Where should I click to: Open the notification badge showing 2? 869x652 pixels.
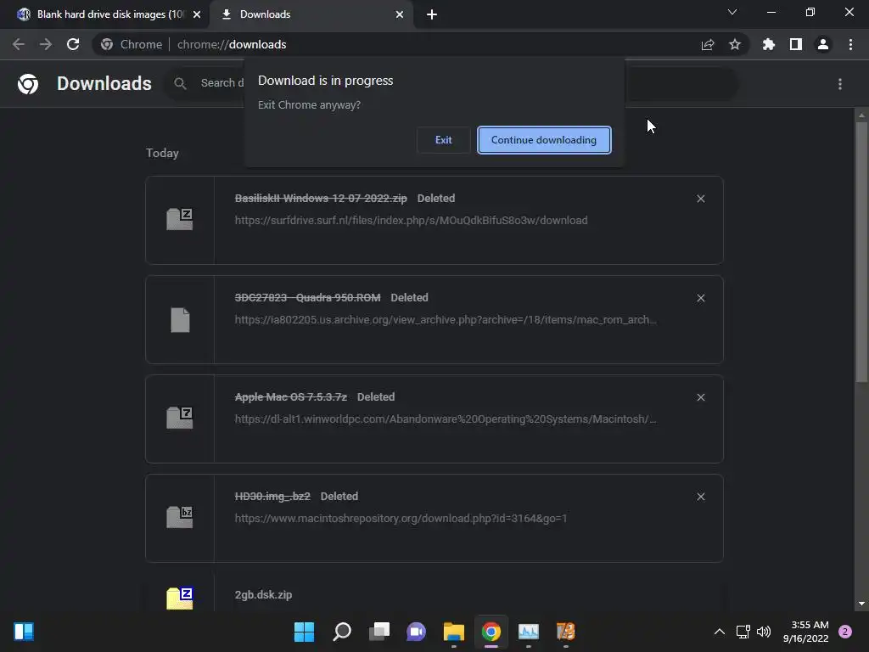click(845, 632)
